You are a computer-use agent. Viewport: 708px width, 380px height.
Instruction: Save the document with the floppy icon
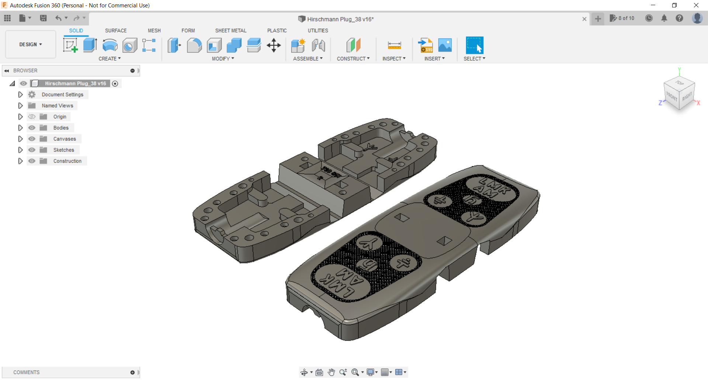point(43,18)
